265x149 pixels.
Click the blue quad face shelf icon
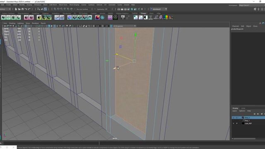(x=70, y=17)
